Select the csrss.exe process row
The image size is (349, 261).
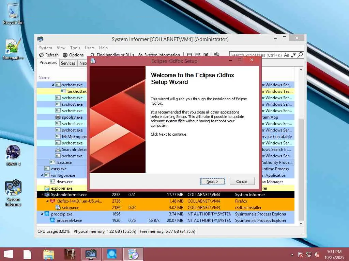click(62, 169)
